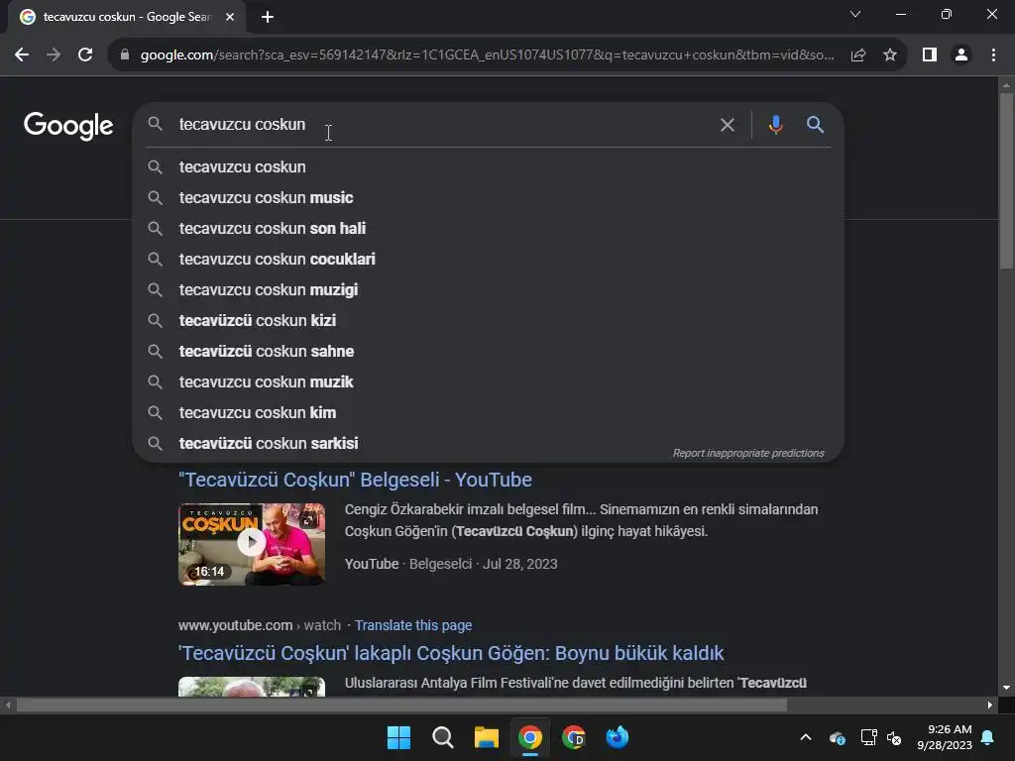Select suggestion "tecavüzcü coskun kizi"
This screenshot has width=1015, height=761.
[488, 320]
